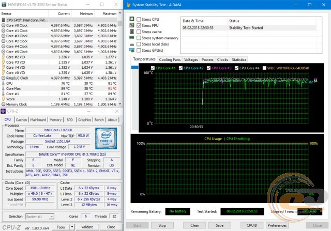Select the Stability Test: Started log row
The width and height of the screenshot is (331, 231).
point(249,28)
